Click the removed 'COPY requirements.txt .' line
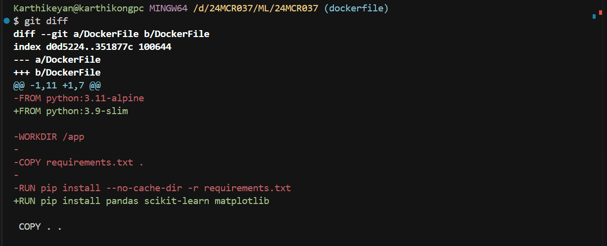Image resolution: width=607 pixels, height=246 pixels. [79, 163]
